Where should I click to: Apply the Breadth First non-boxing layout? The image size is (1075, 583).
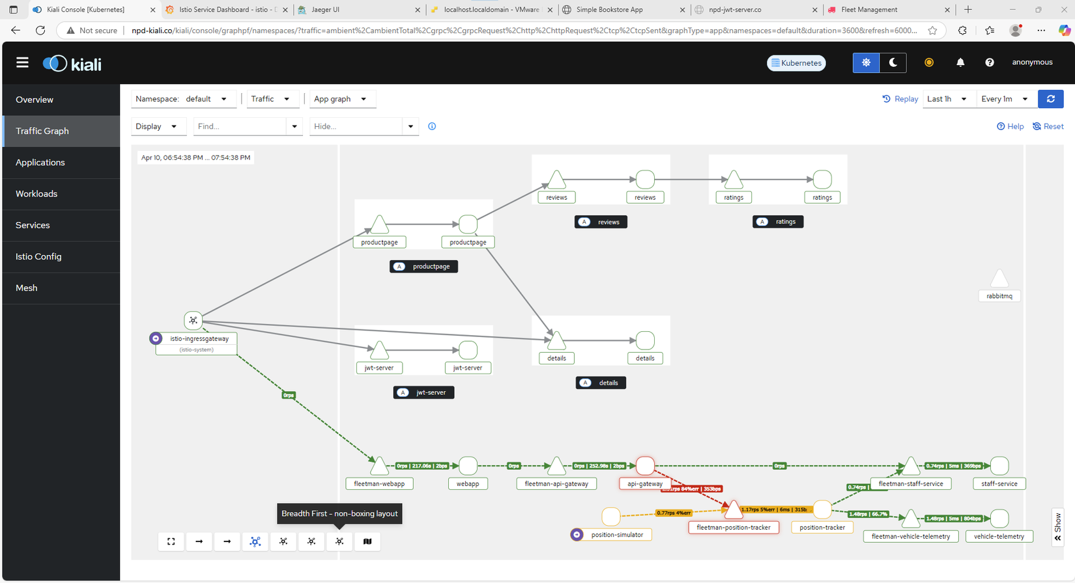(339, 541)
